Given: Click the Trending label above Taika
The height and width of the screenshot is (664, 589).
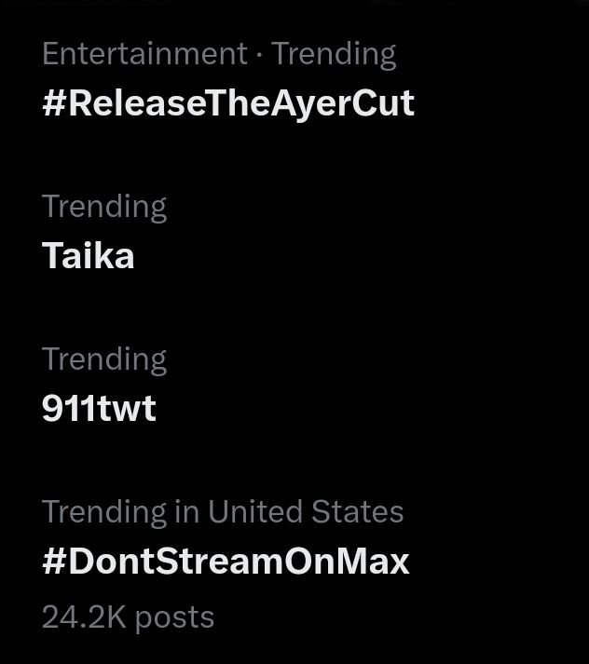Looking at the screenshot, I should point(104,206).
